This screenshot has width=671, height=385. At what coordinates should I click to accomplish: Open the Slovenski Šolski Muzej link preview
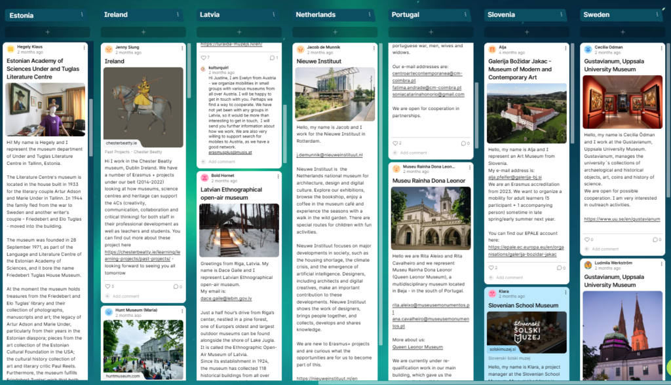(x=527, y=332)
